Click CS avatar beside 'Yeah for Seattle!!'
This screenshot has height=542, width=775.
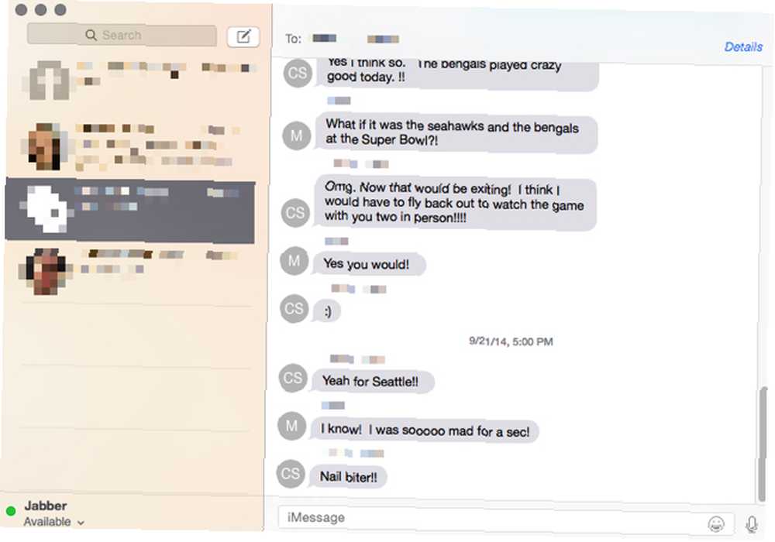click(293, 378)
